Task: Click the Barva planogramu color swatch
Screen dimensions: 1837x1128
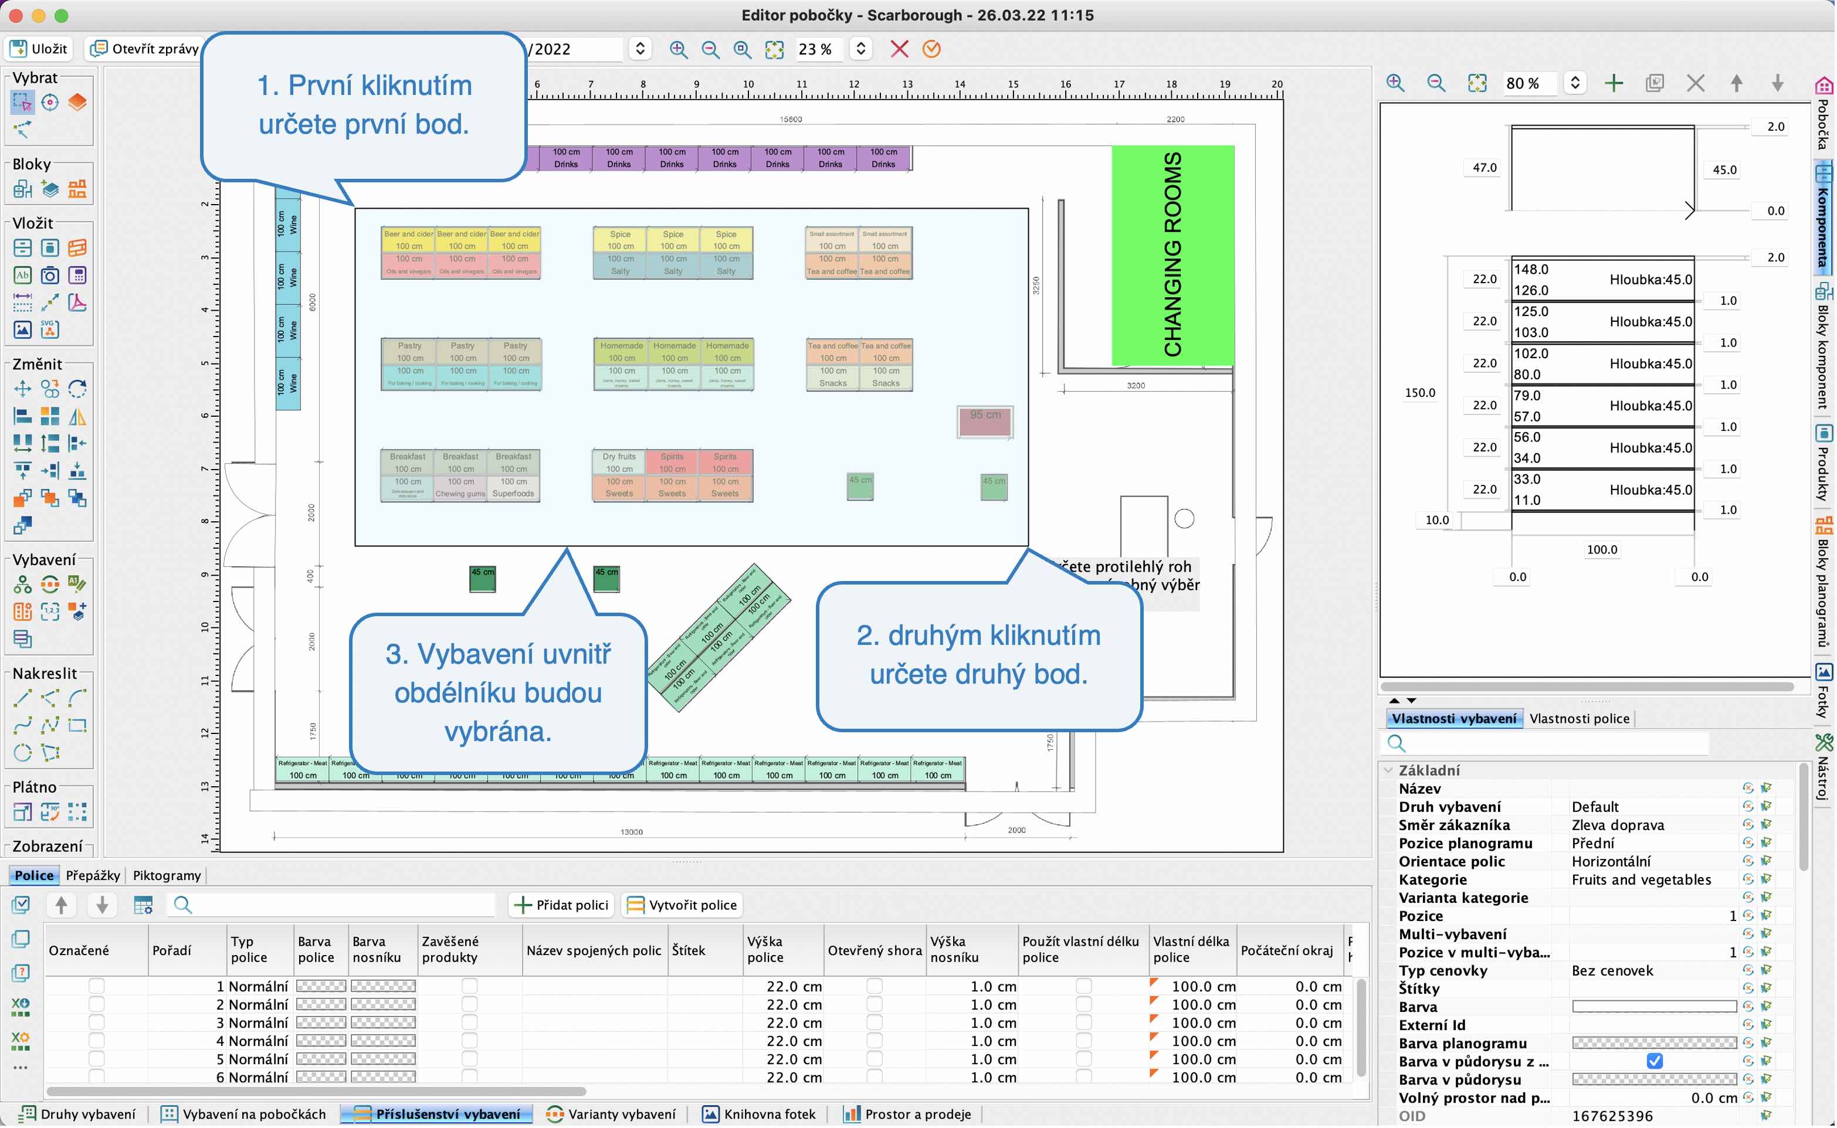Action: tap(1656, 1044)
